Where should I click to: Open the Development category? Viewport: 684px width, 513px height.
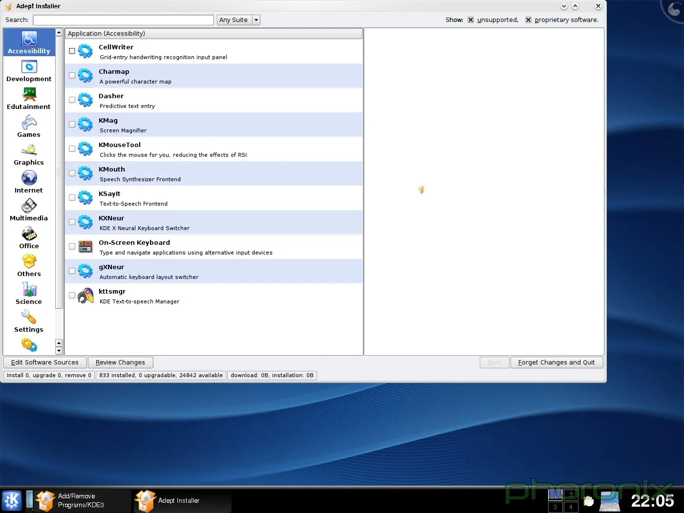click(29, 71)
